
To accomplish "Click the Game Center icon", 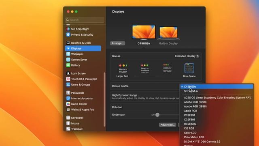I will (68, 104).
